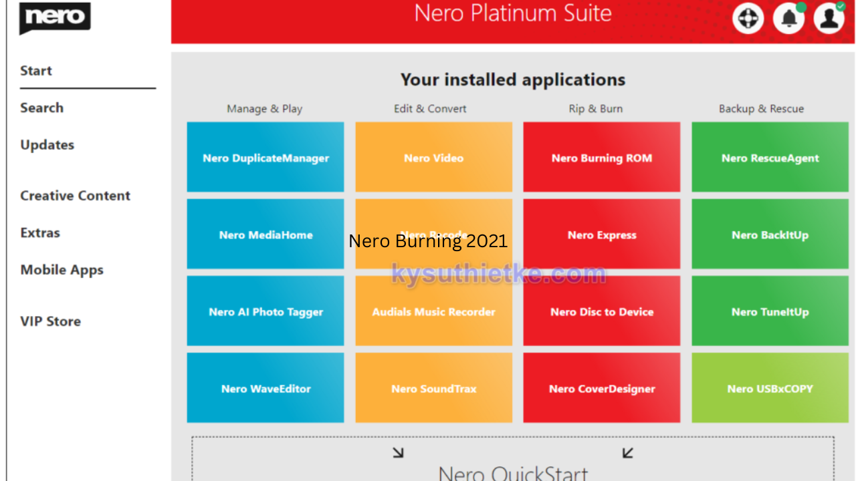
Task: Open the help lifebuoy icon
Action: tap(748, 18)
